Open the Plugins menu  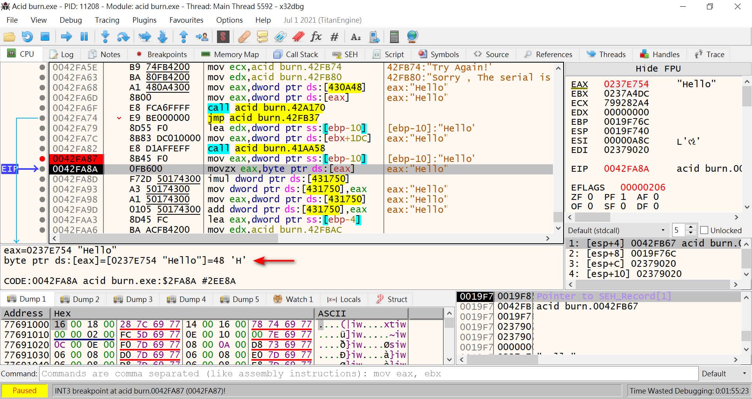click(144, 20)
